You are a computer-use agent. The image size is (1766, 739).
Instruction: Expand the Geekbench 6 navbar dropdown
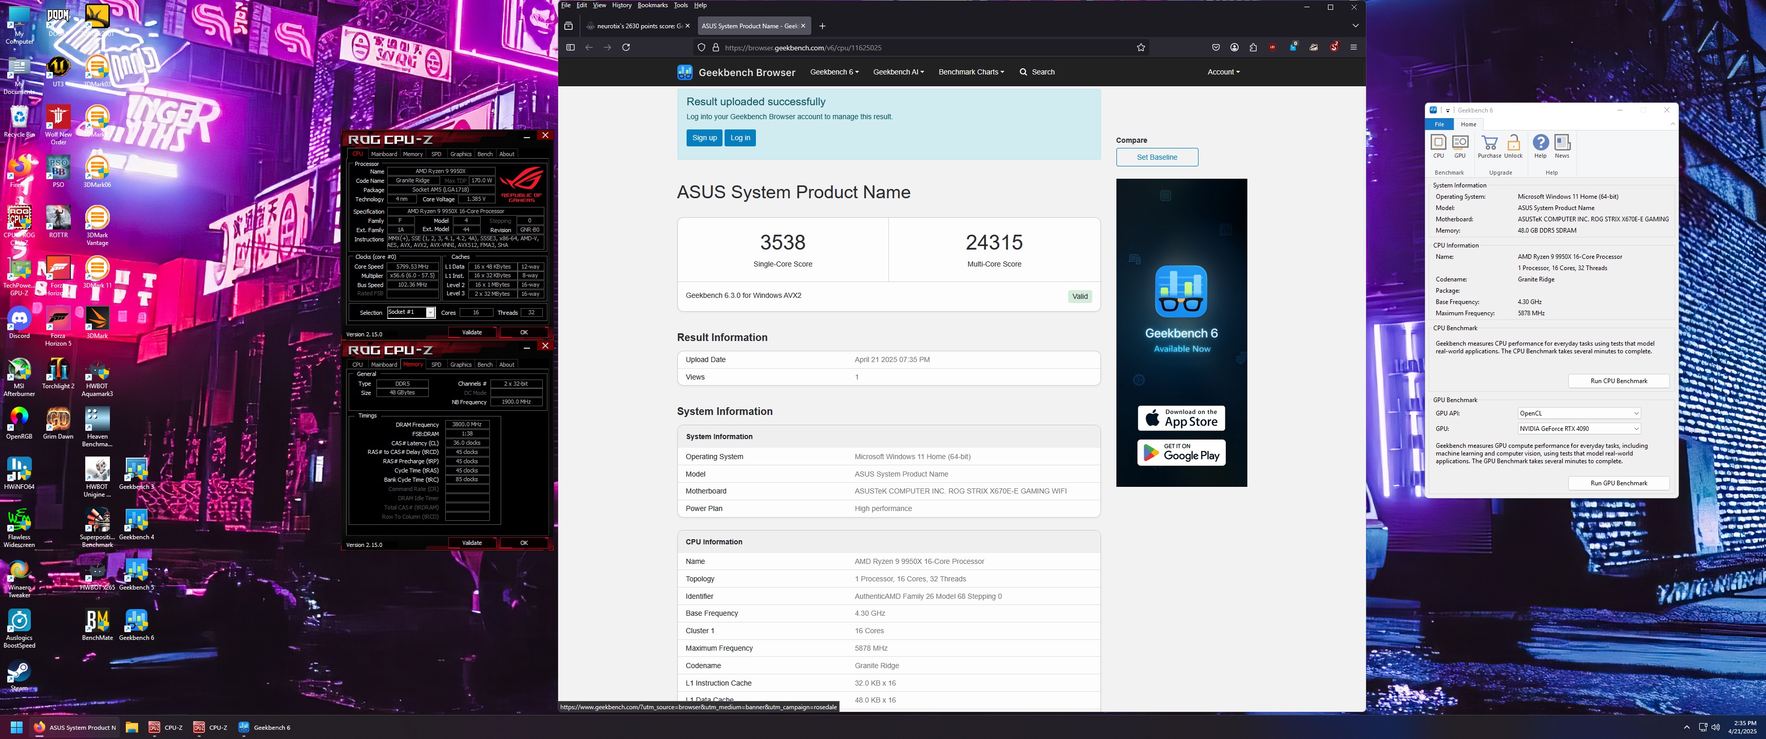point(834,72)
